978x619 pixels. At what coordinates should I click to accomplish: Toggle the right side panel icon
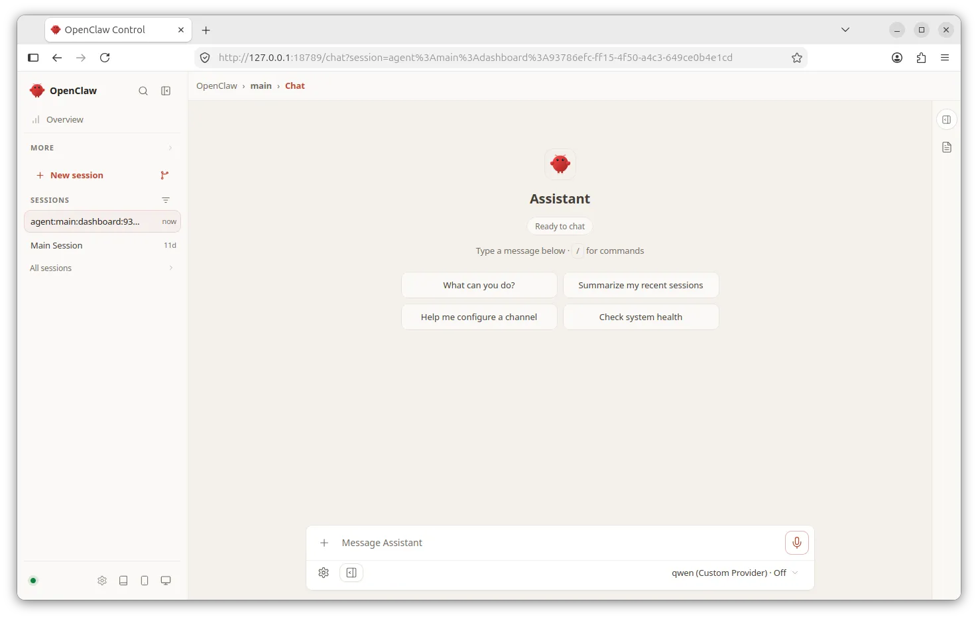click(x=947, y=120)
